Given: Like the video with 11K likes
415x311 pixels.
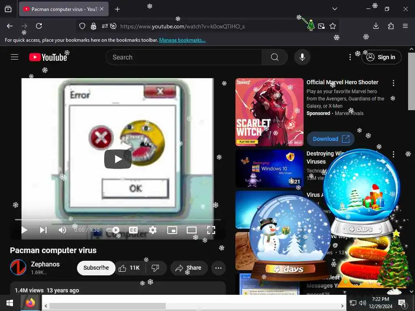Looking at the screenshot, I should [x=130, y=268].
